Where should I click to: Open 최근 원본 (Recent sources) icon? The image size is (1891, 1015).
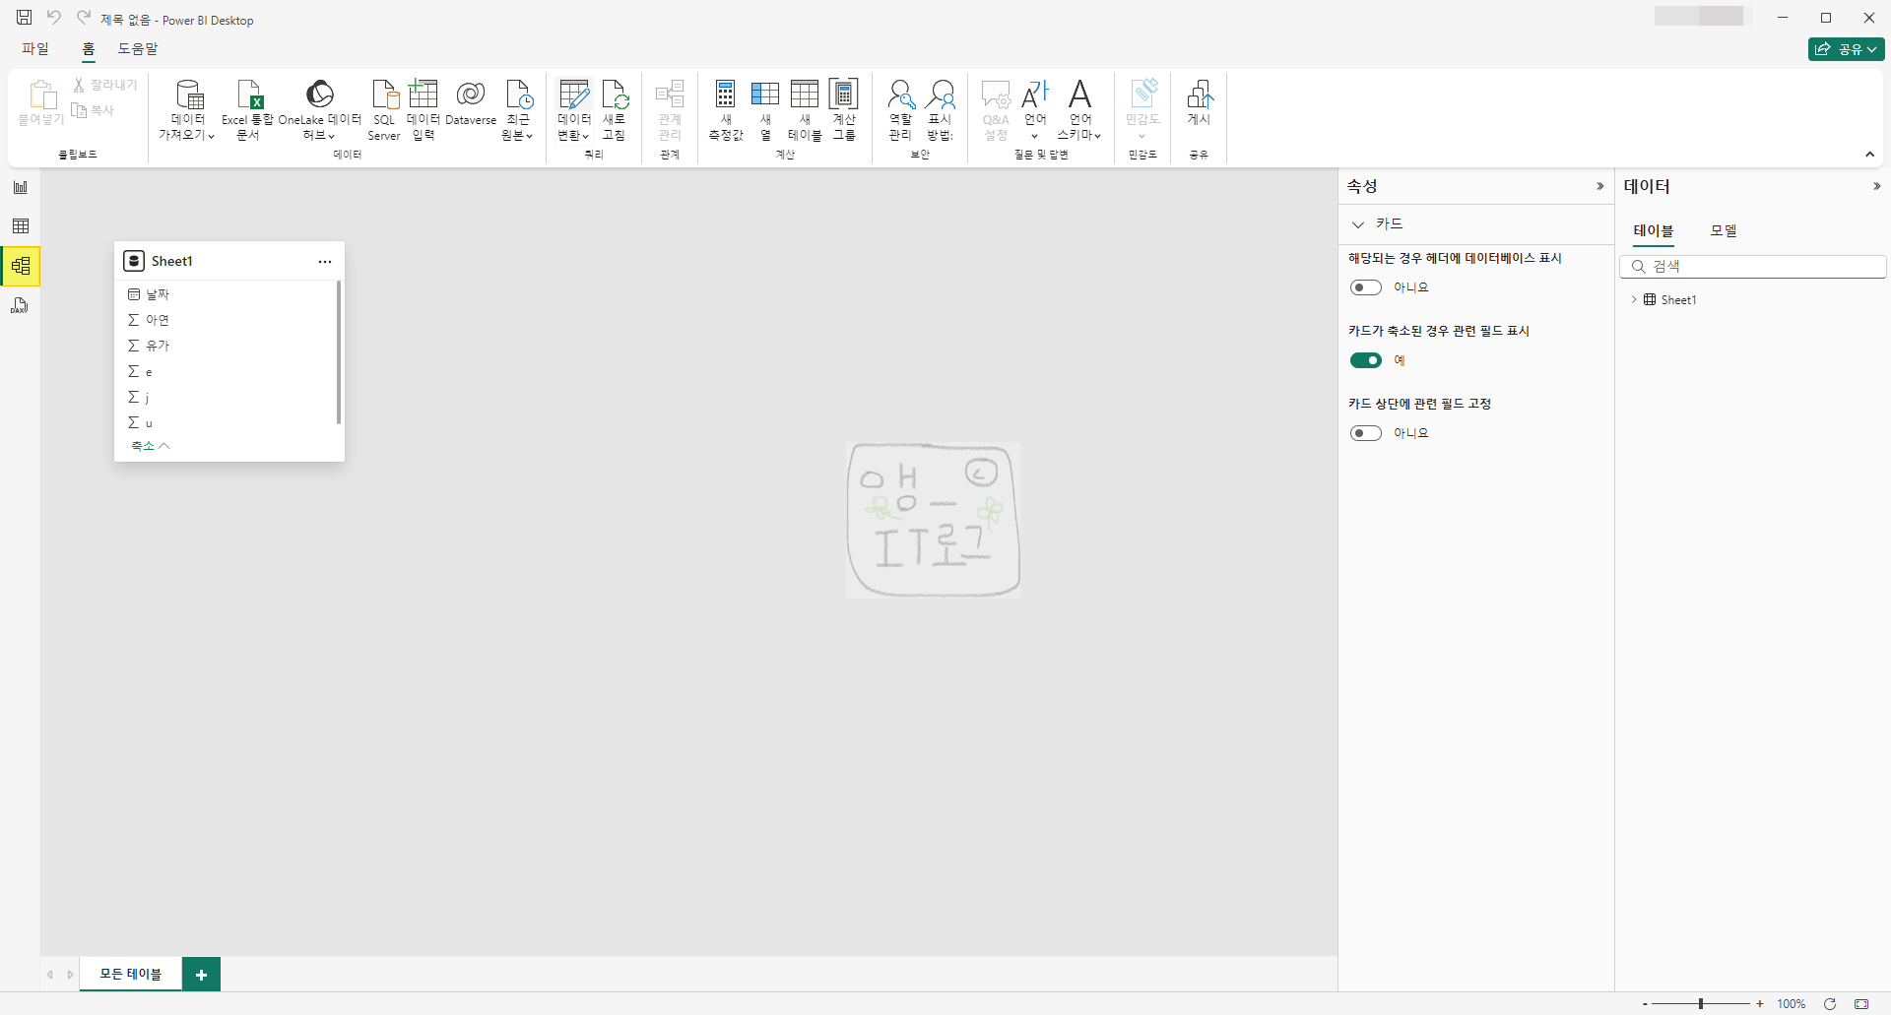click(x=518, y=110)
